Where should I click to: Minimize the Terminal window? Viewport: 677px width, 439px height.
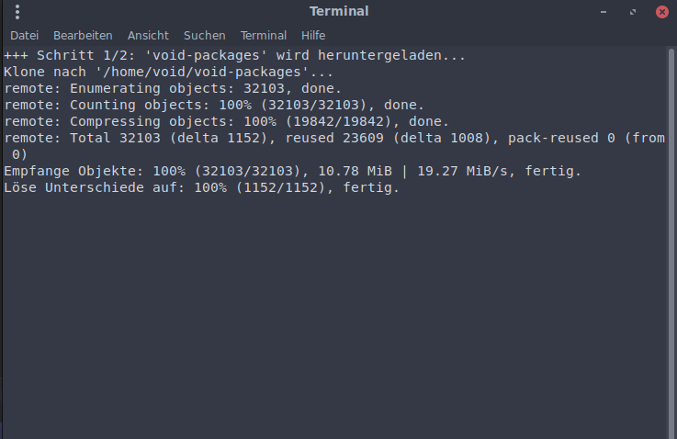[603, 12]
